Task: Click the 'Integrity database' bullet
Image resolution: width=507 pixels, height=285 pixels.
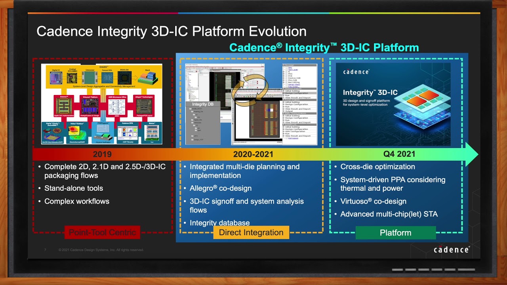Action: coord(220,223)
